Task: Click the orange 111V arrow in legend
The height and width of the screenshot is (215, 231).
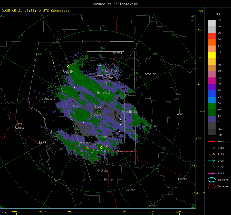Action: pos(211,154)
